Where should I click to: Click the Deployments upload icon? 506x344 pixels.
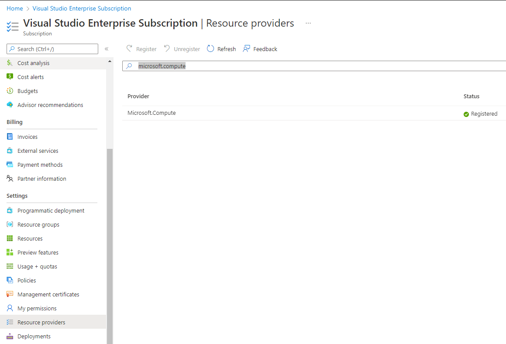[10, 336]
